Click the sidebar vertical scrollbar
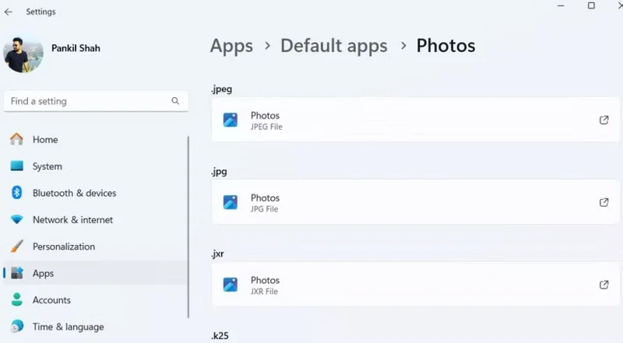Viewport: 623px width, 343px height. 188,226
